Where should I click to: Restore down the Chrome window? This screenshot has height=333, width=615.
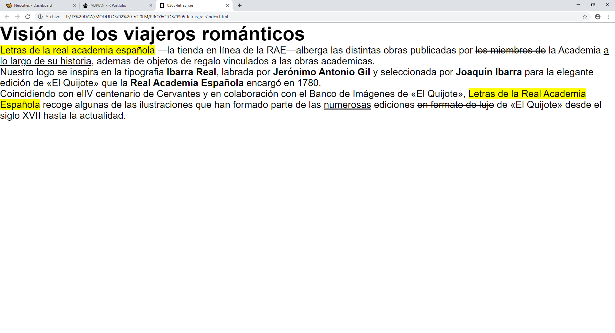pos(593,5)
